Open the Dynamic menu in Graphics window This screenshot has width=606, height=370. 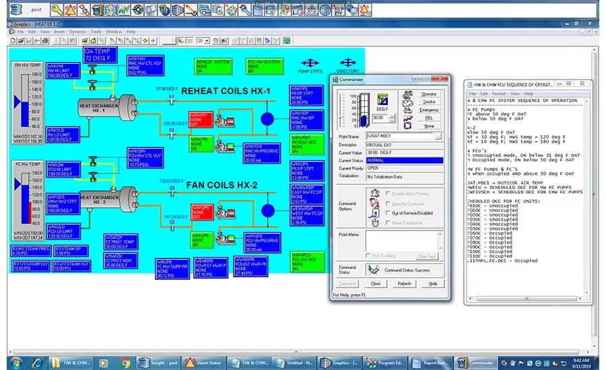[x=77, y=32]
